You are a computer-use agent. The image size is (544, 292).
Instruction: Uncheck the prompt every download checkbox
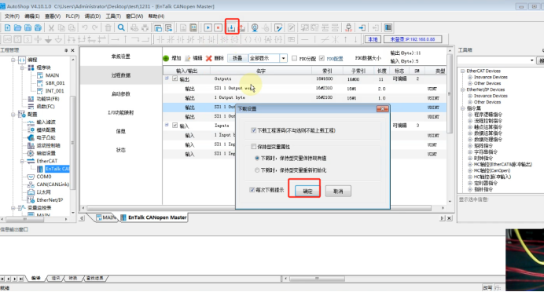click(252, 190)
